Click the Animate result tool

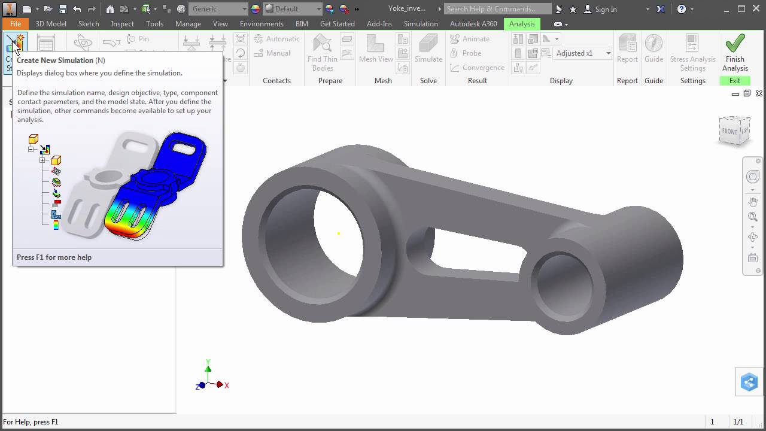tap(470, 38)
